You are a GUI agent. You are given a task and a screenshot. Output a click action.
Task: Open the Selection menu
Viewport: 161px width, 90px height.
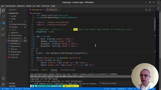pyautogui.click(x=21, y=6)
